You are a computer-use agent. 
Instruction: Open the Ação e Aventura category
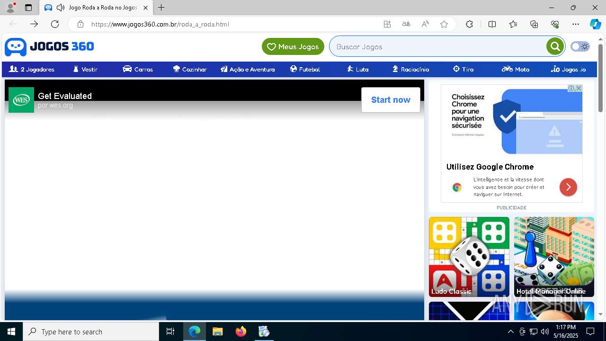tap(248, 69)
